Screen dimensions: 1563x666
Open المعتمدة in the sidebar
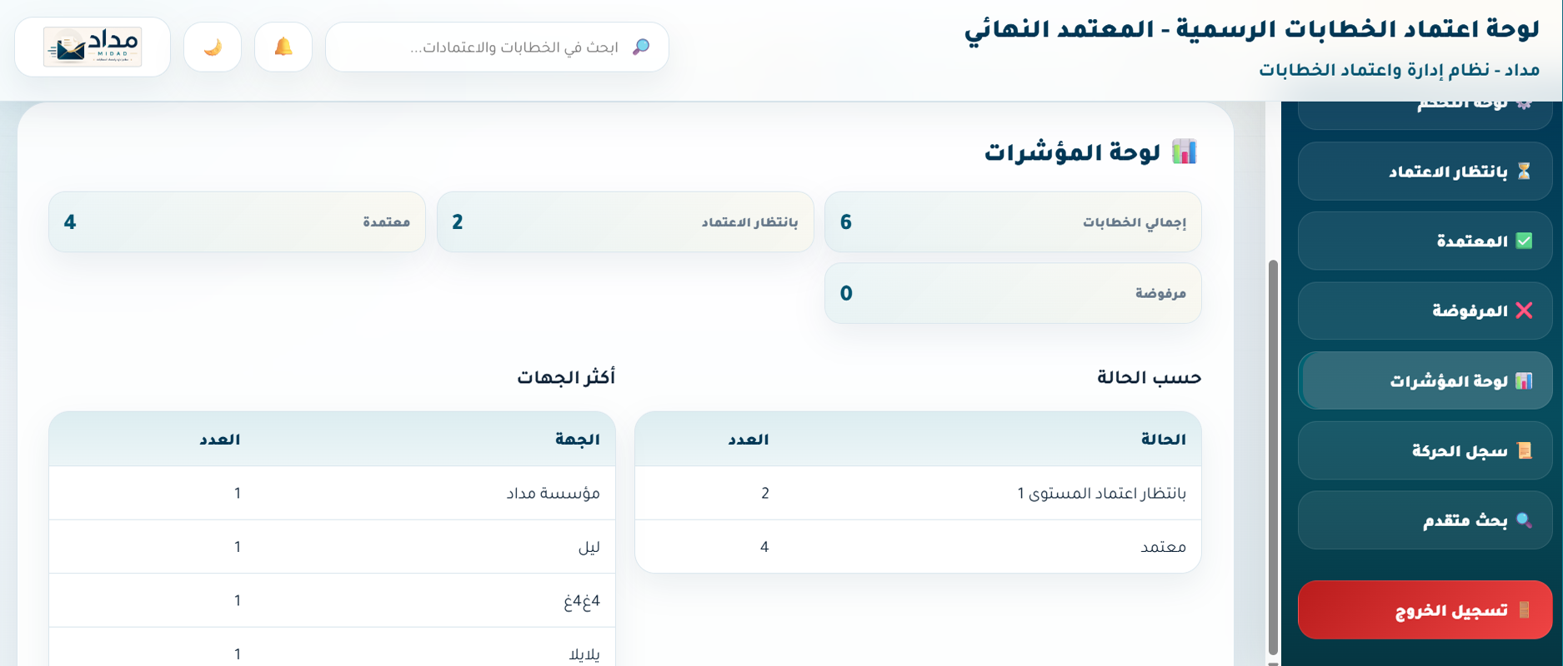pos(1425,241)
